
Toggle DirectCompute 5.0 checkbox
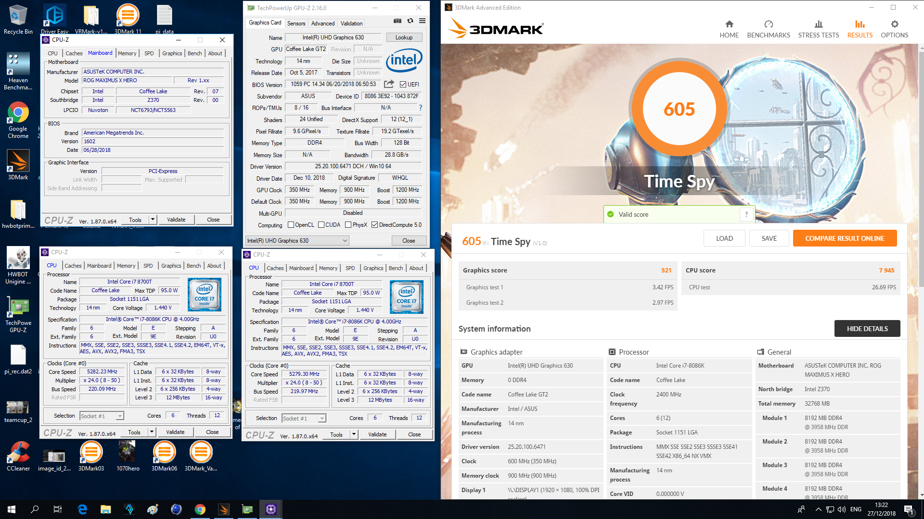point(374,225)
